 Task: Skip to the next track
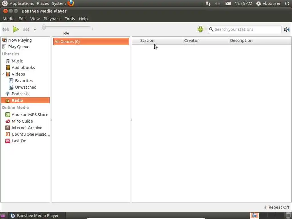tap(26, 29)
